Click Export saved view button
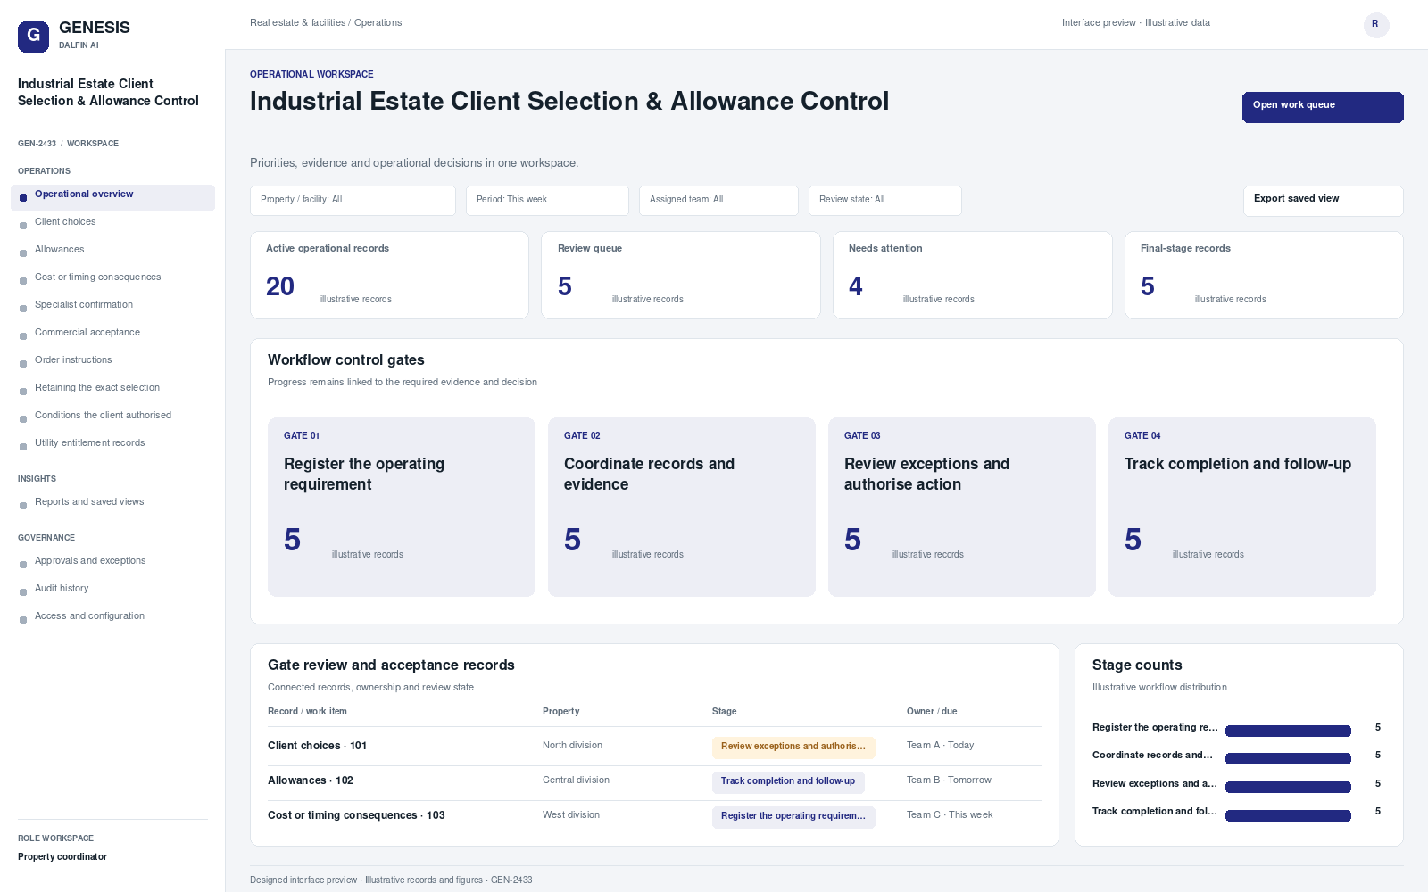1428x892 pixels. [x=1323, y=201]
